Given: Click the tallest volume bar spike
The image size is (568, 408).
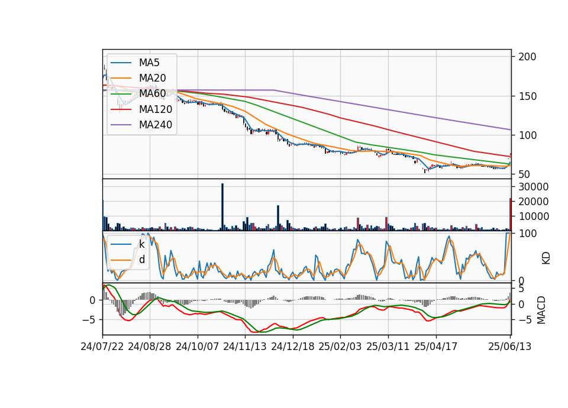Looking at the screenshot, I should pyautogui.click(x=222, y=207).
